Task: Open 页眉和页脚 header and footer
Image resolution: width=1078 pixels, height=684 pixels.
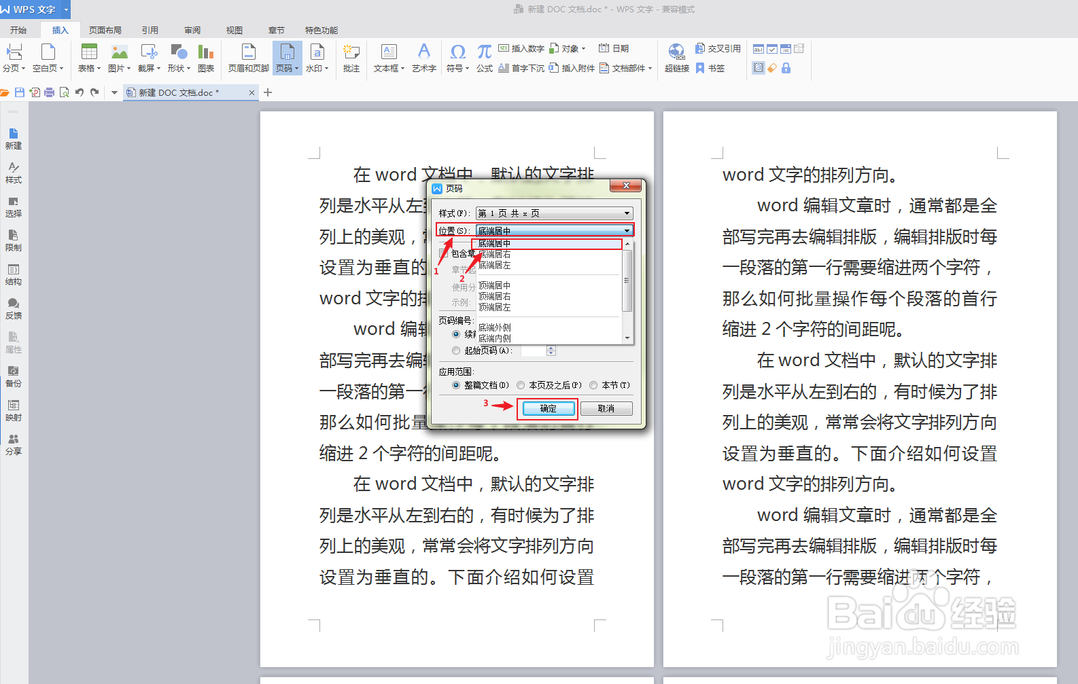Action: 249,58
